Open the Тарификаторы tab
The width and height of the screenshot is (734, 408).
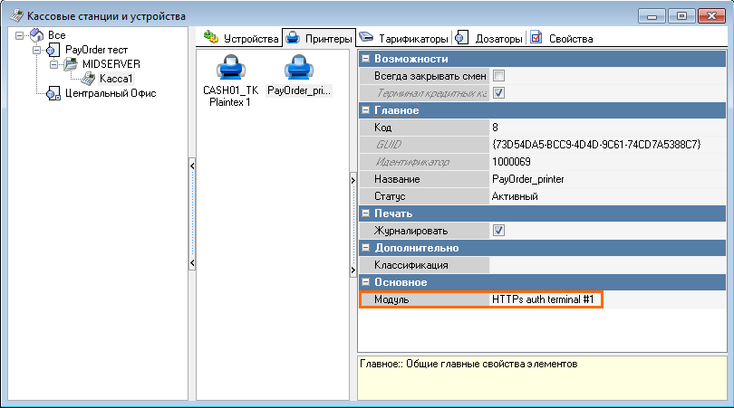click(404, 39)
